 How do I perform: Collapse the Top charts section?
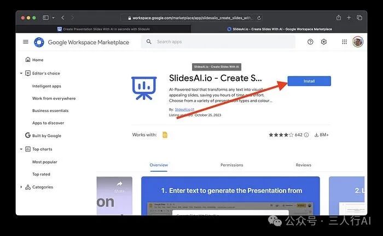[21, 149]
